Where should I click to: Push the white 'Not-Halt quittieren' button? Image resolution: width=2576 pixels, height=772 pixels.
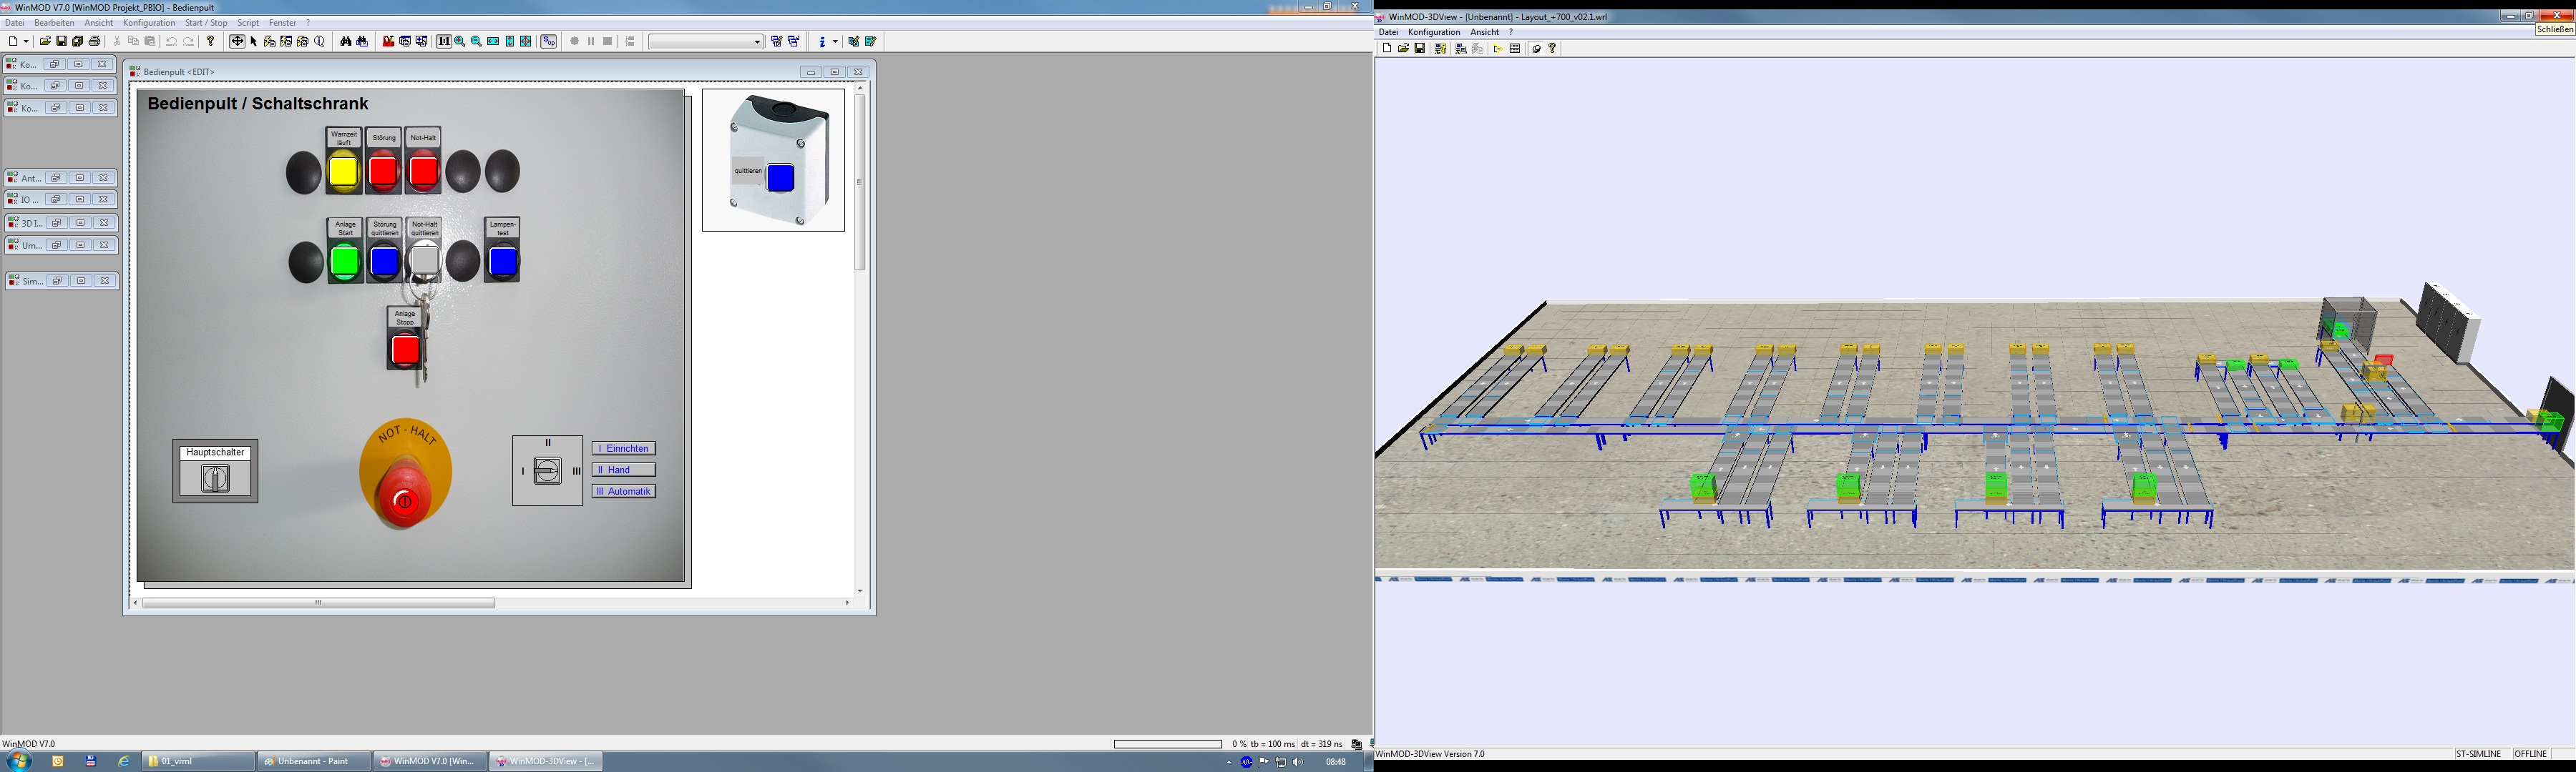tap(425, 261)
